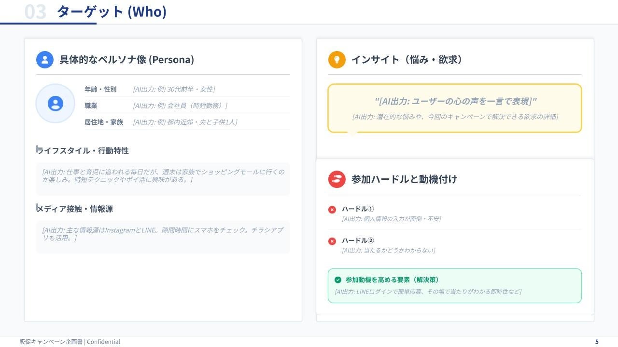Viewport: 618px width, 347px height.
Task: Click the red X beside ハードル①
Action: 332,210
